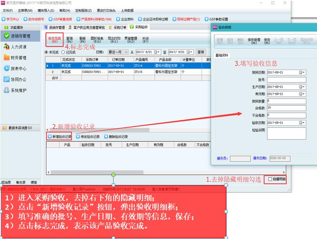Open the 有效期 date picker dropdown

point(301,94)
